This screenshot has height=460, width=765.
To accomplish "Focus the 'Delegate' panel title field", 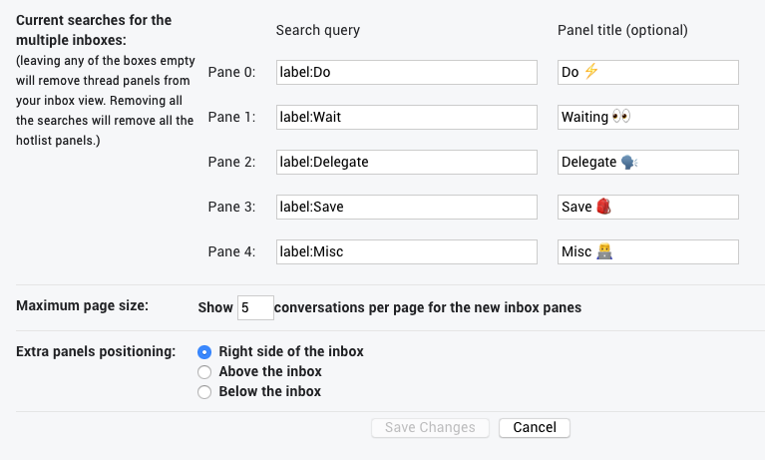I will pos(648,162).
